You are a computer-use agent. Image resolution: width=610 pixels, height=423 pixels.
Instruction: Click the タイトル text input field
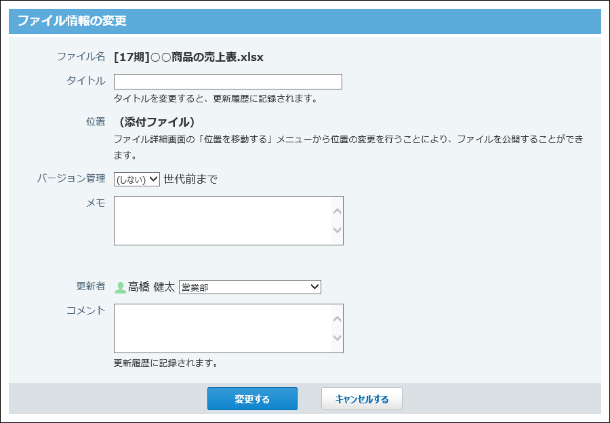(x=228, y=82)
